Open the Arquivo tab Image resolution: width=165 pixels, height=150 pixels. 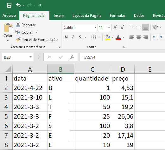9,16
